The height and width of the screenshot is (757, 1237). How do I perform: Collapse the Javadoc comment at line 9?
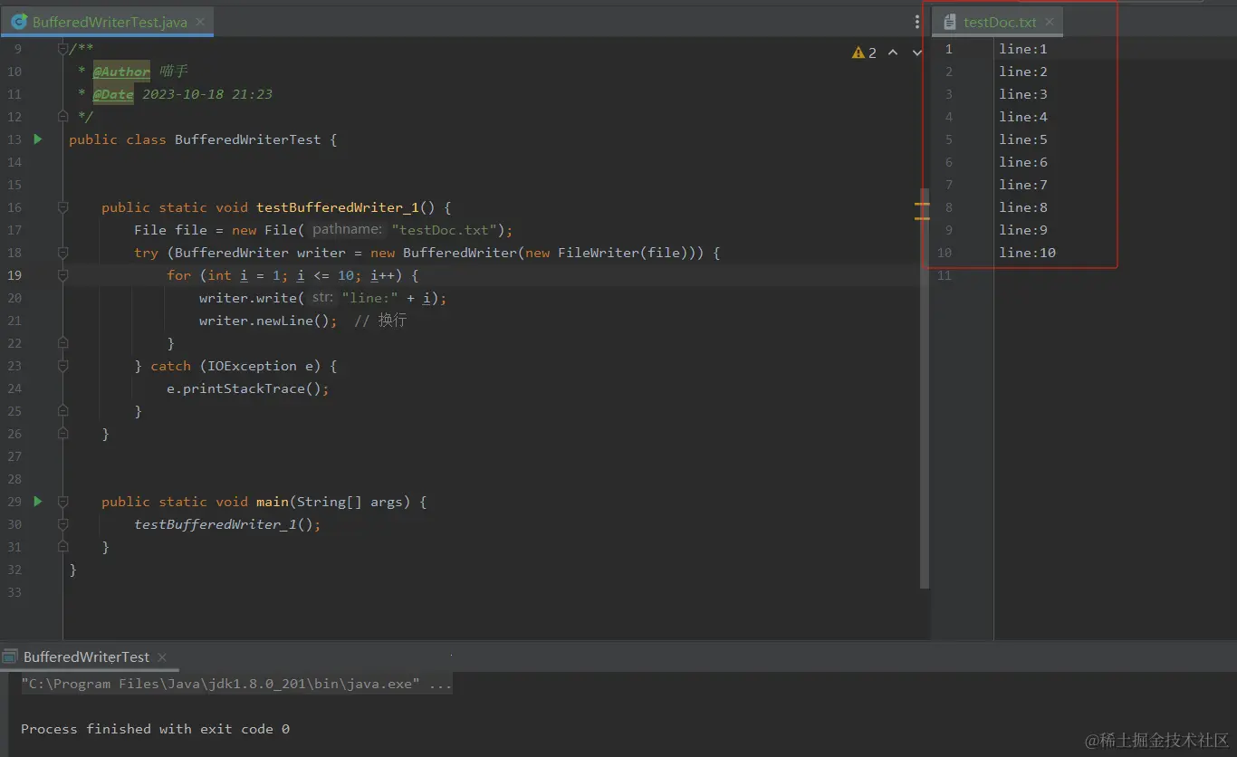click(62, 49)
